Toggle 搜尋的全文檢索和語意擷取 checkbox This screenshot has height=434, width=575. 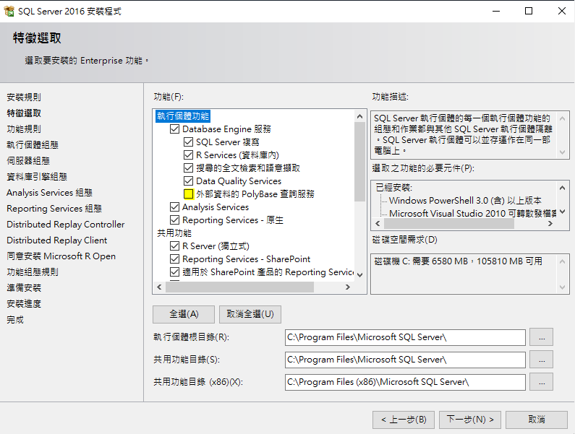[188, 168]
